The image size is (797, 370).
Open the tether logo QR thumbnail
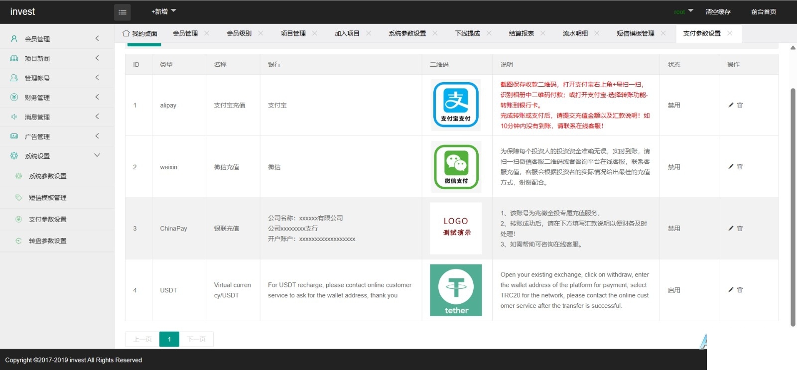click(456, 290)
